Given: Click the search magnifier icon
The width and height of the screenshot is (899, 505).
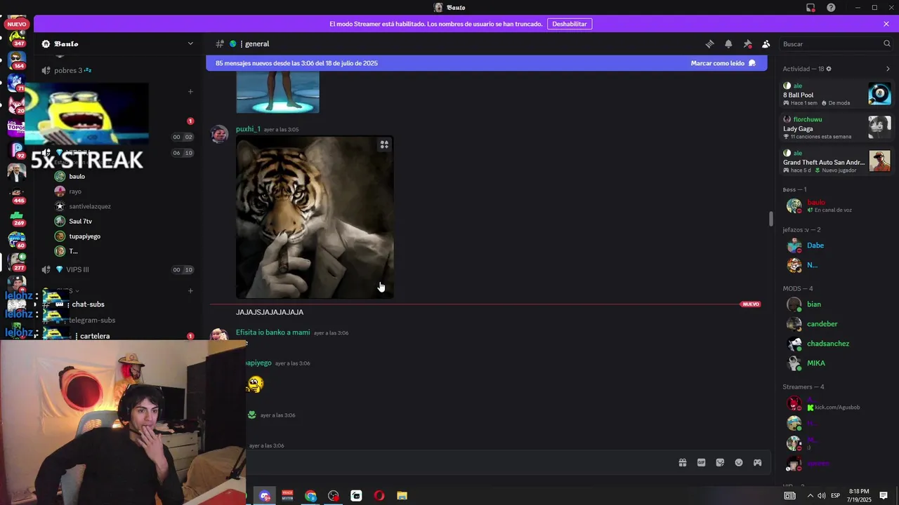Looking at the screenshot, I should (886, 43).
